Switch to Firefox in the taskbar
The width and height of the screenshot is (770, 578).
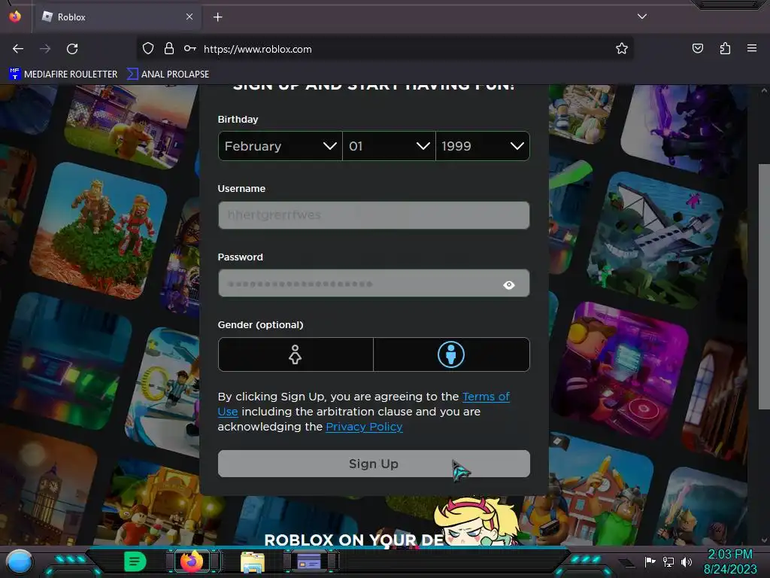click(x=192, y=561)
